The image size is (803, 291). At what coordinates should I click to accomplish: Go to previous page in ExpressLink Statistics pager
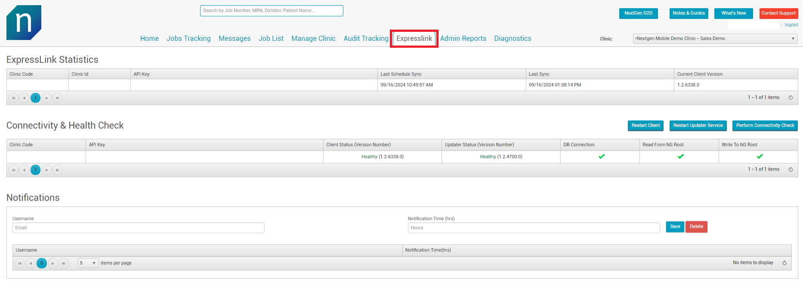(24, 98)
